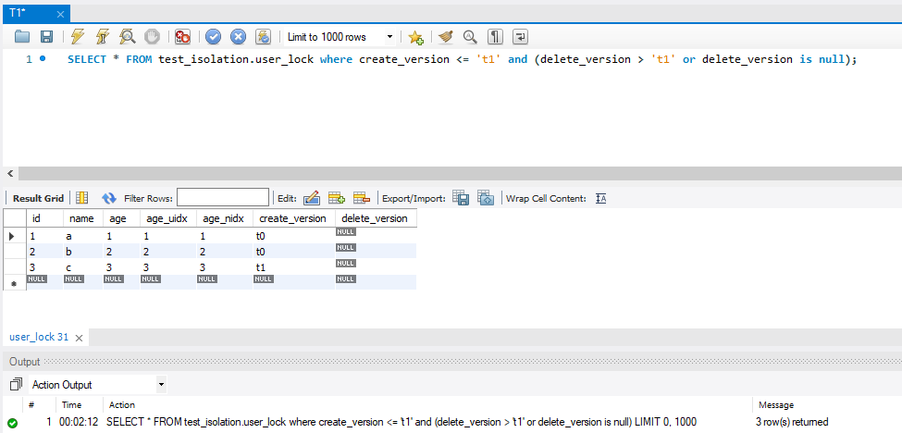Select the name cell containing 'c'
The width and height of the screenshot is (902, 433).
(x=83, y=266)
